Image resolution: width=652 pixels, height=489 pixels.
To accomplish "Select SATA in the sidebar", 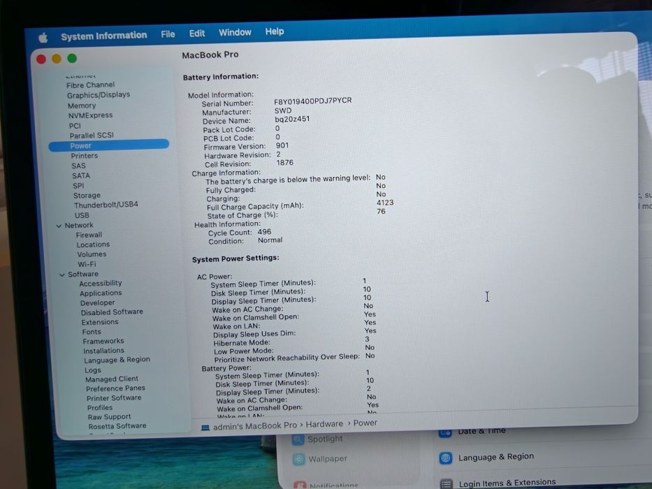I will (81, 175).
